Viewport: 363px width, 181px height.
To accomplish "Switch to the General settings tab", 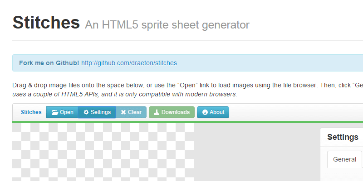I will coord(344,159).
